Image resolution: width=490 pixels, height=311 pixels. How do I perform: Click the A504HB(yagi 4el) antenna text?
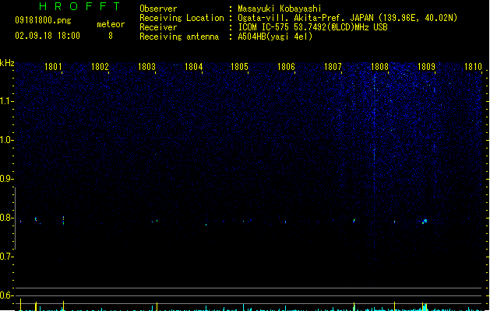(x=275, y=37)
